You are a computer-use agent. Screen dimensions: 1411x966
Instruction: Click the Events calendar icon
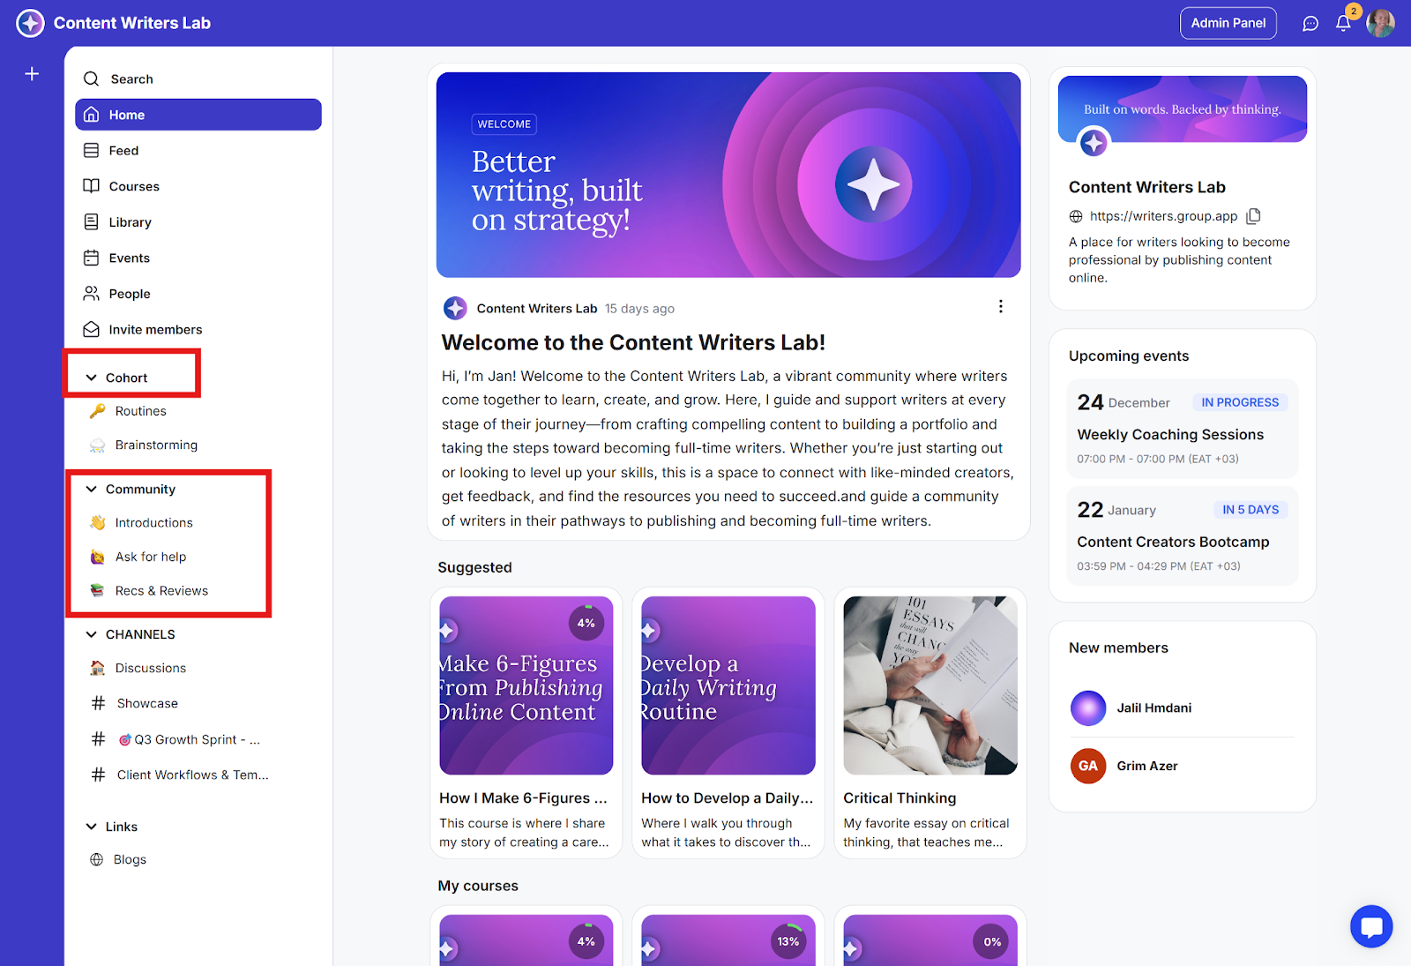tap(91, 258)
